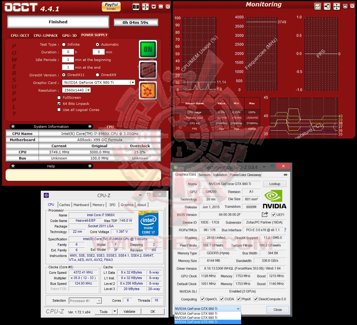Click the CPU-Z OK button
The width and height of the screenshot is (357, 325).
(153, 311)
